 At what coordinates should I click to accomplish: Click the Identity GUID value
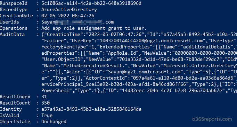pos(91,109)
